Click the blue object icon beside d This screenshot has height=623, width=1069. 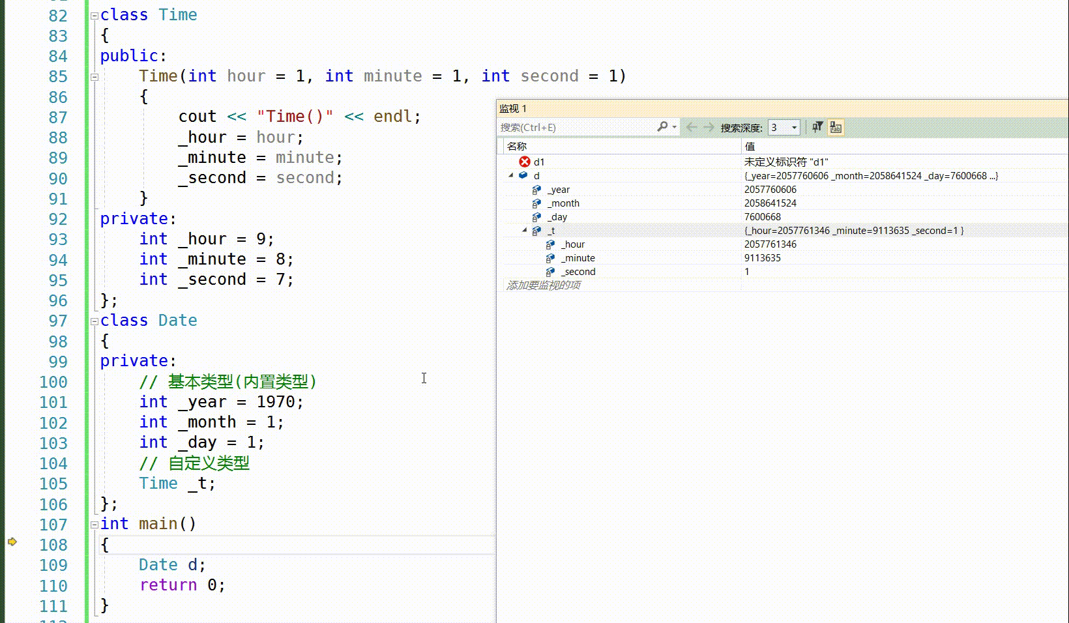523,175
